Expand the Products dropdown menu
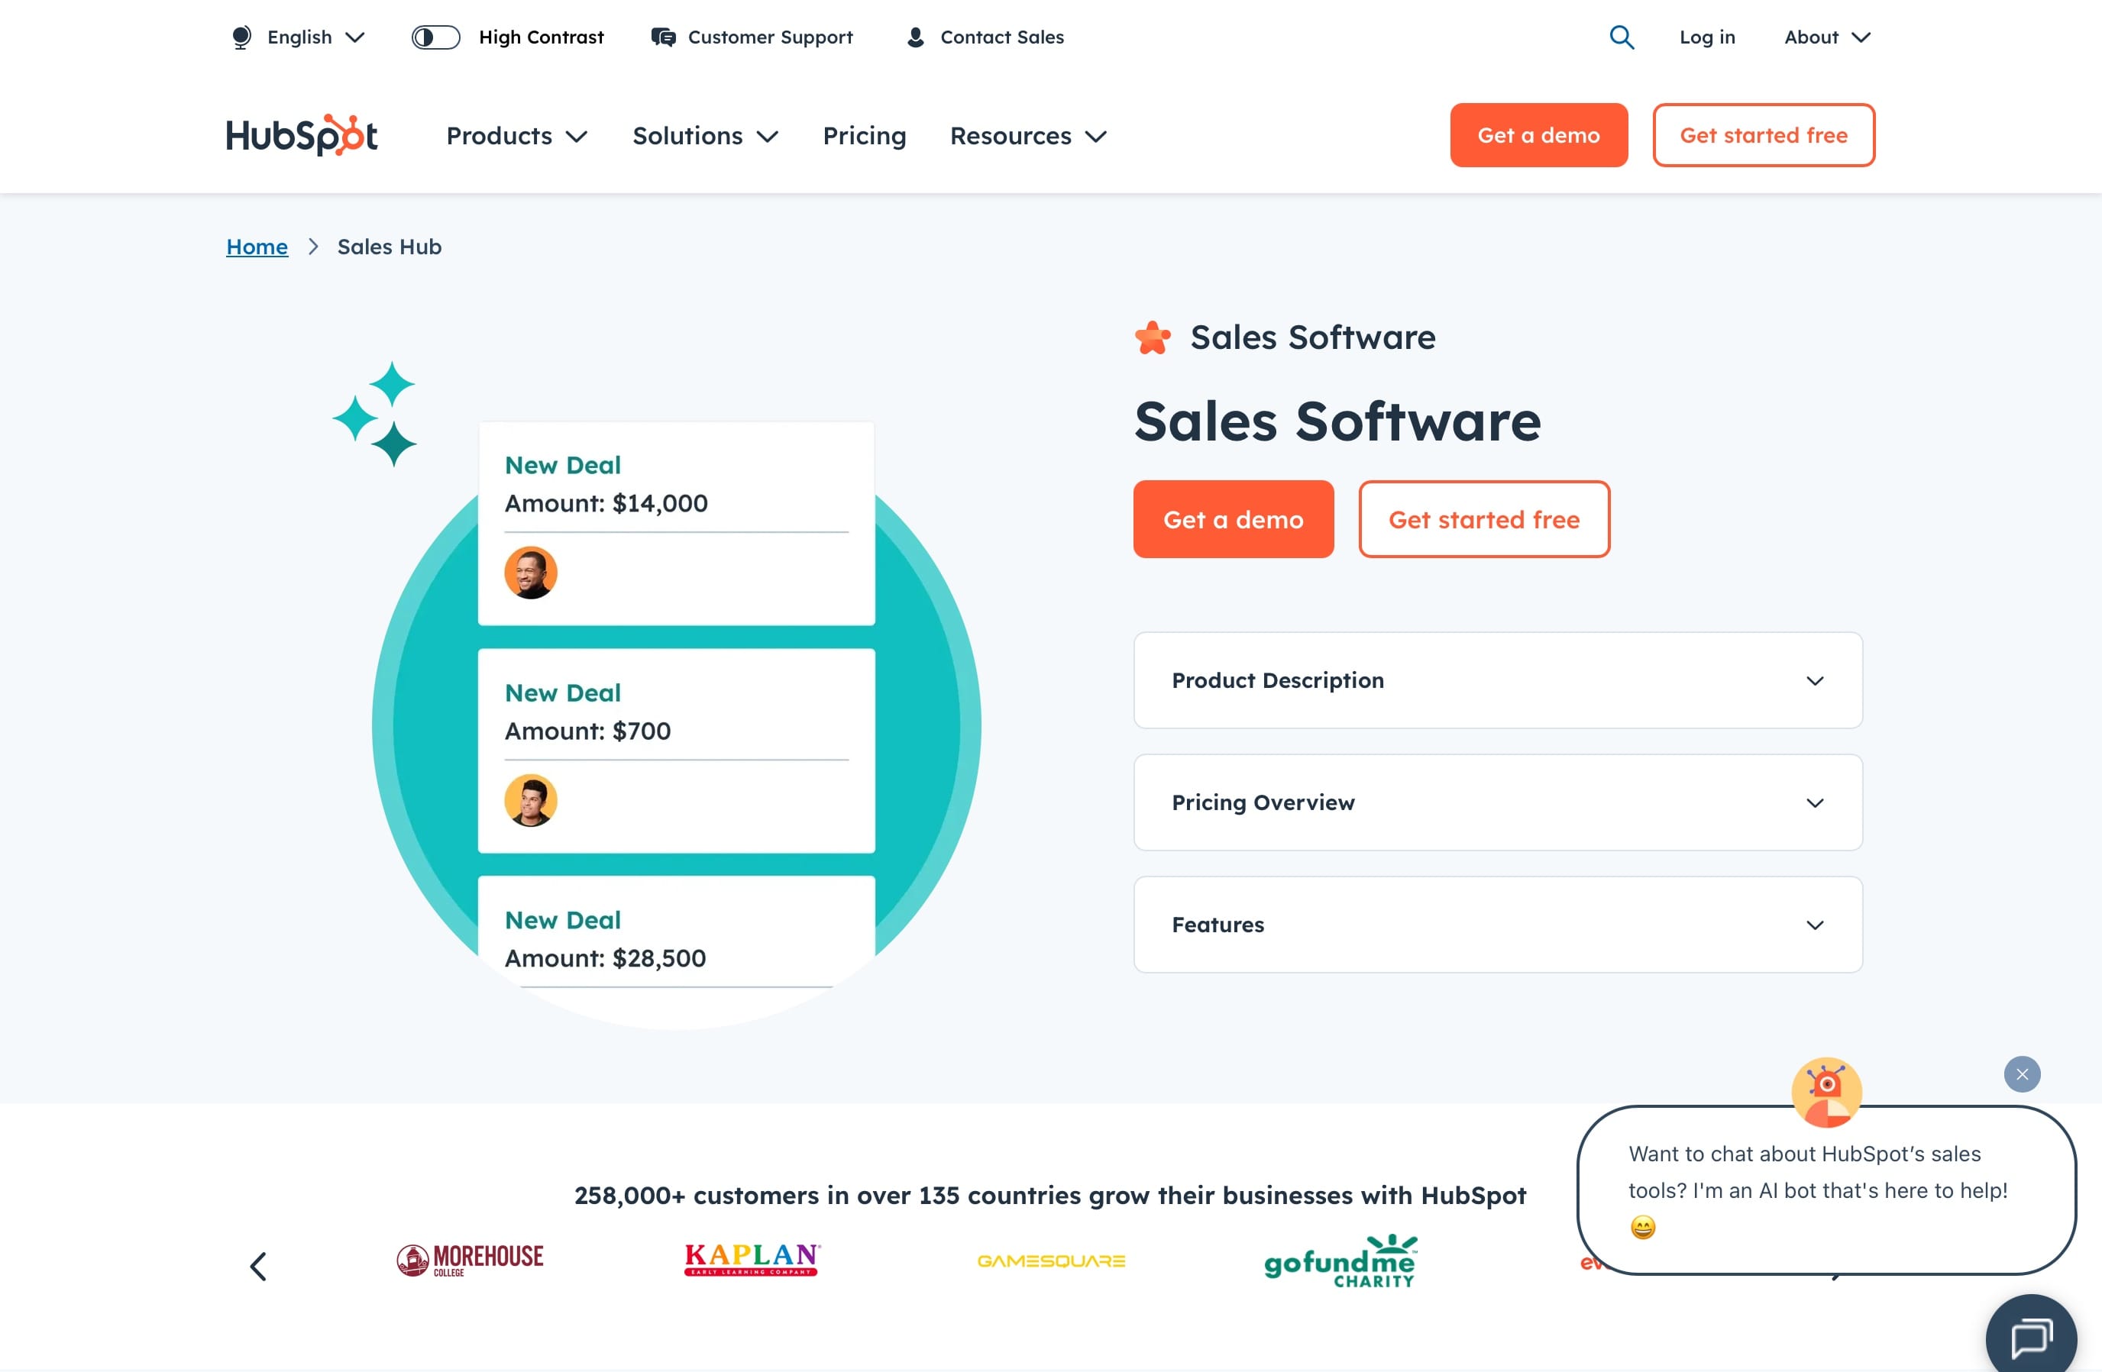Image resolution: width=2102 pixels, height=1372 pixels. pos(516,135)
